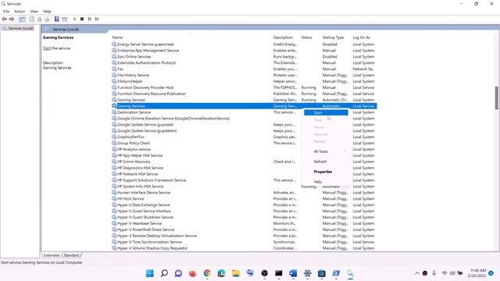Select Human Interface Device Service row
Image resolution: width=500 pixels, height=281 pixels.
coord(244,193)
